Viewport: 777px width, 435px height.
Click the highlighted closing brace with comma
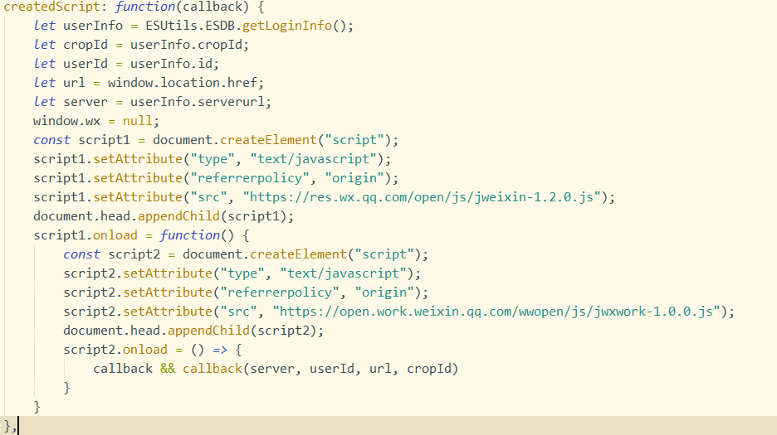8,426
